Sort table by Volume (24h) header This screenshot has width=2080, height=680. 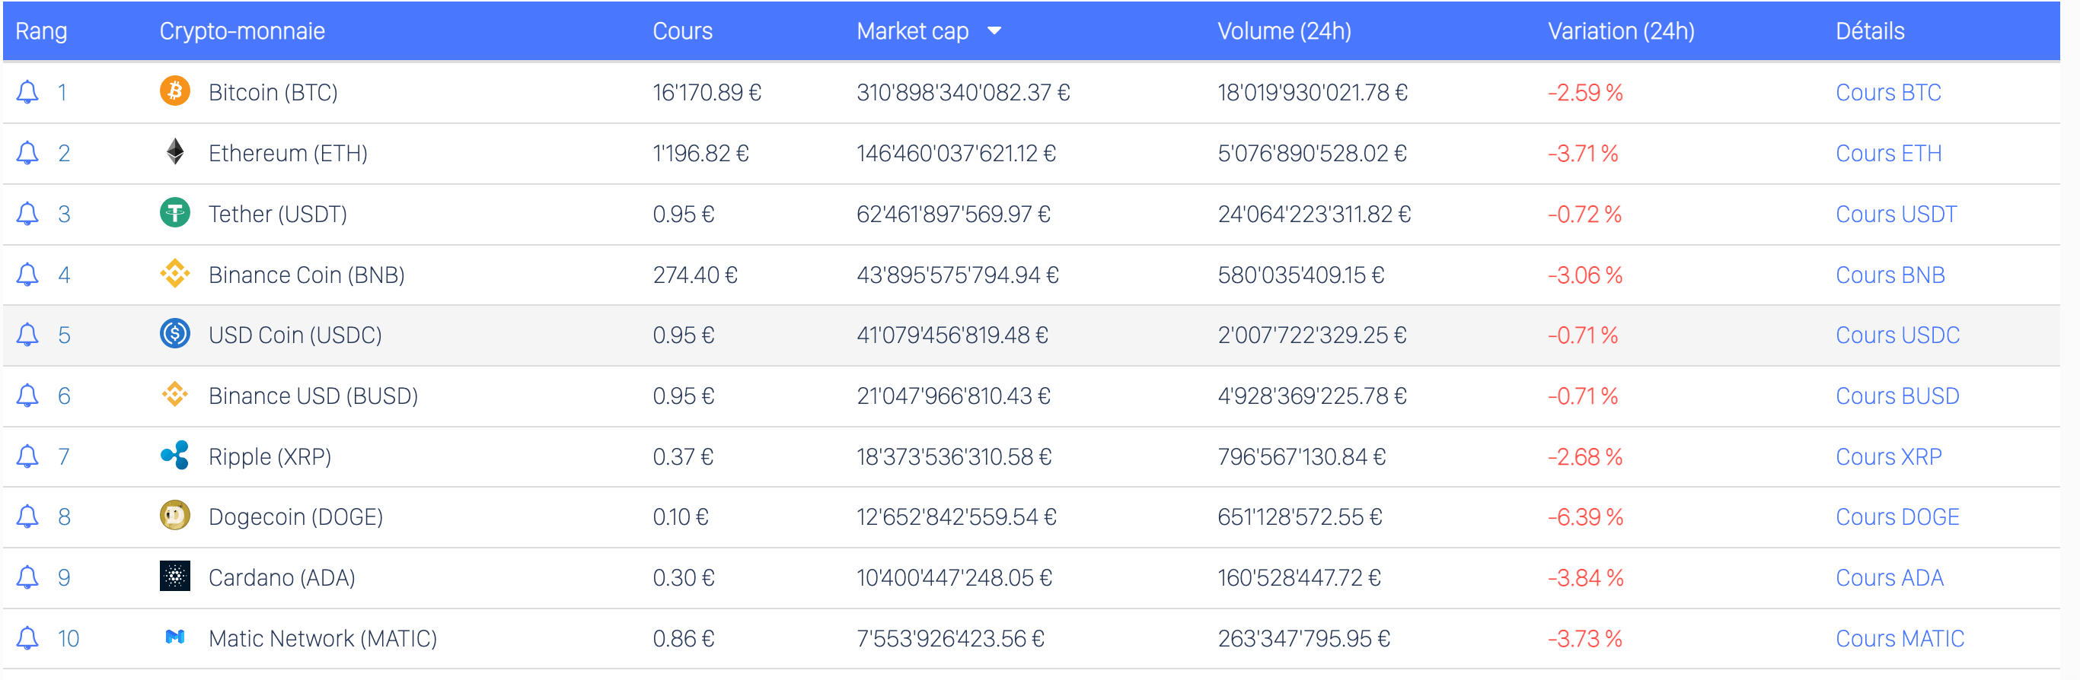(1283, 30)
